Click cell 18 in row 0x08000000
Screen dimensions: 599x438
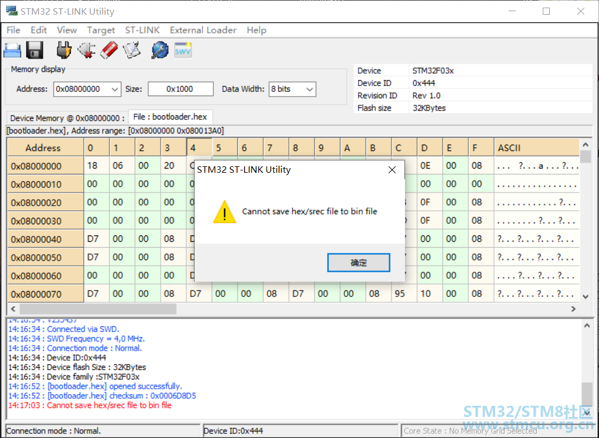(97, 166)
